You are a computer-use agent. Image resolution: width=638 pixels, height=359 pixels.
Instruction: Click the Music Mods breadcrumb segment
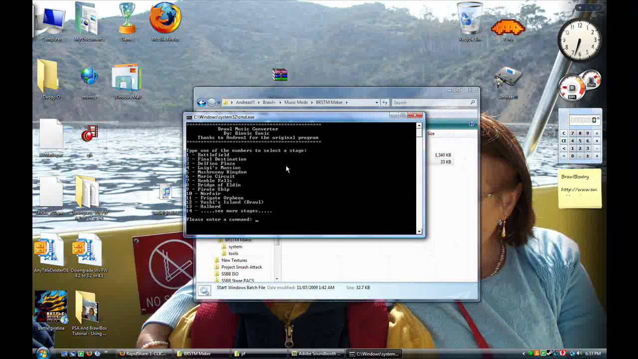[296, 102]
